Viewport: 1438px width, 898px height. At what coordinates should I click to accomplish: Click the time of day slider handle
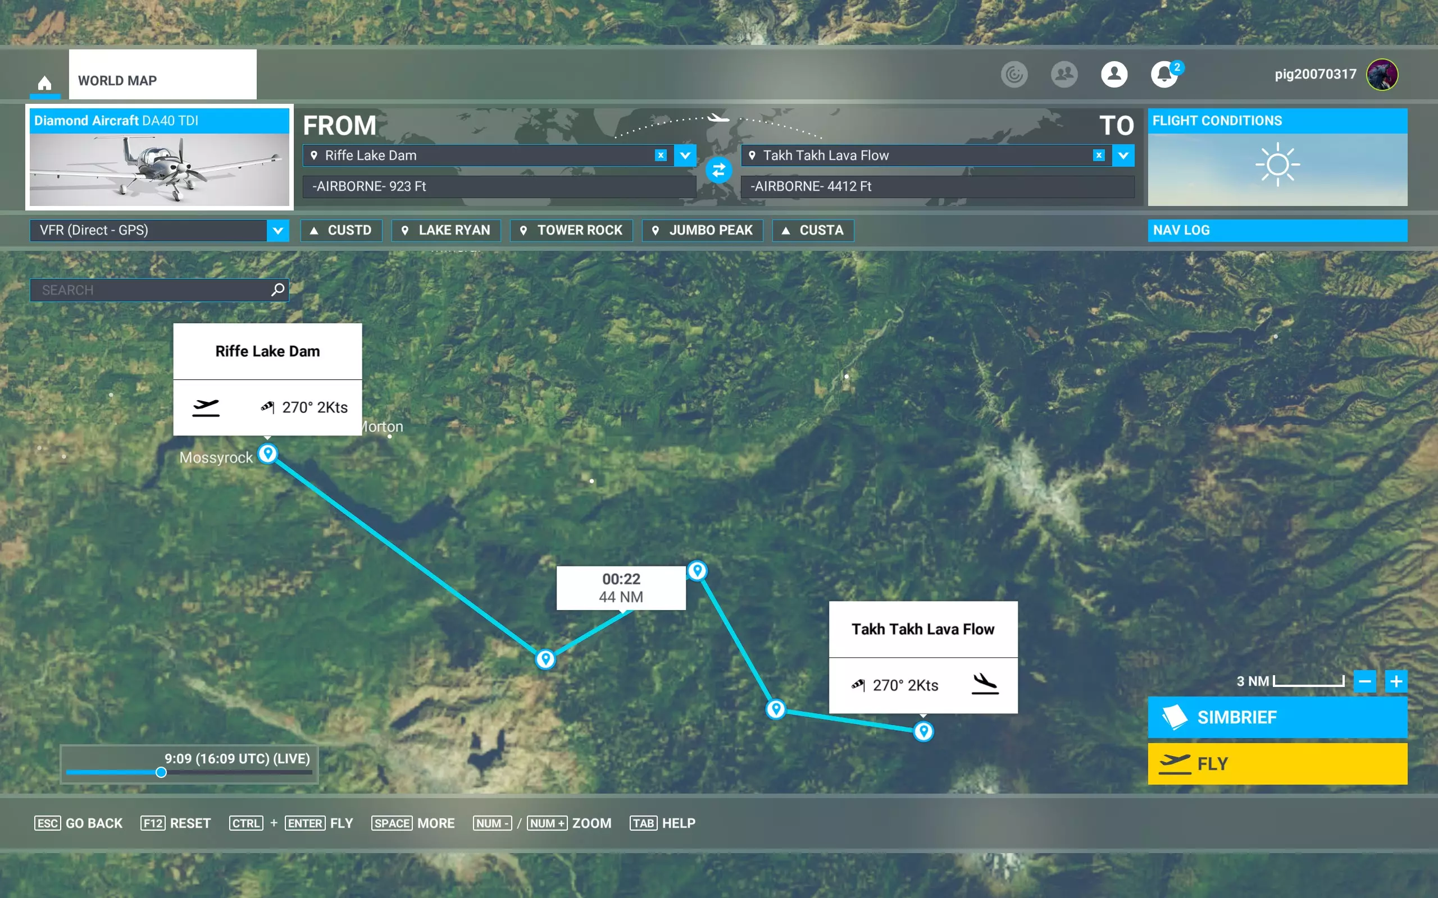click(161, 772)
